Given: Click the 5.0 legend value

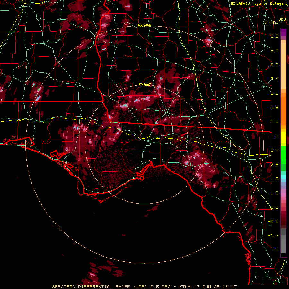Looking at the screenshot, I should (x=275, y=122).
